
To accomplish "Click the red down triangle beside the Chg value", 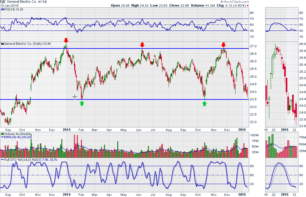I will tap(248, 6).
